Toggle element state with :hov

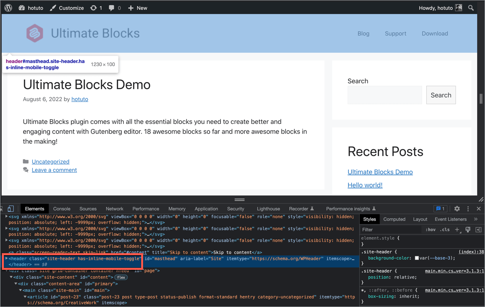430,229
